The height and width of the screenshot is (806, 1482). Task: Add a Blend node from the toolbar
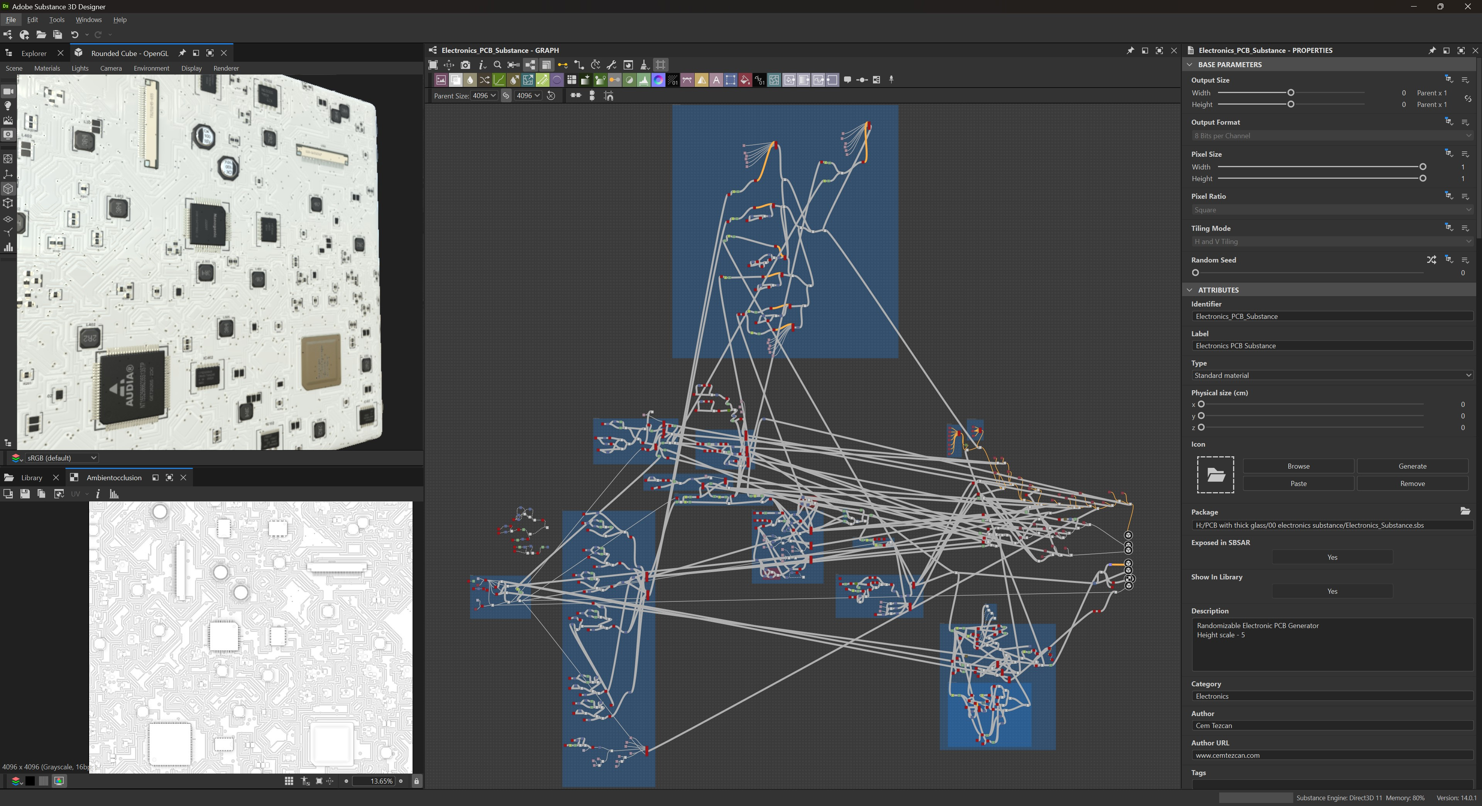(456, 80)
